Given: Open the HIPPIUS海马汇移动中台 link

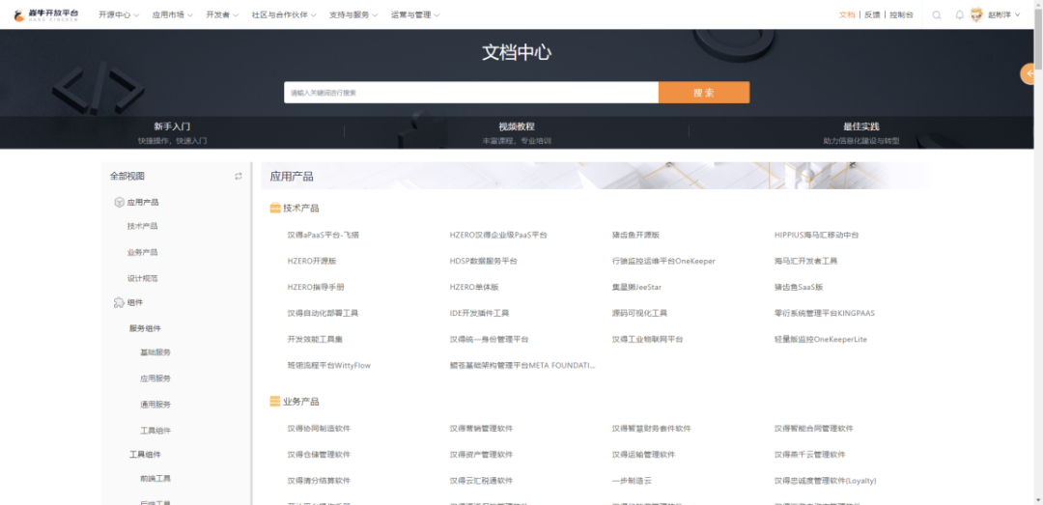Looking at the screenshot, I should [817, 235].
